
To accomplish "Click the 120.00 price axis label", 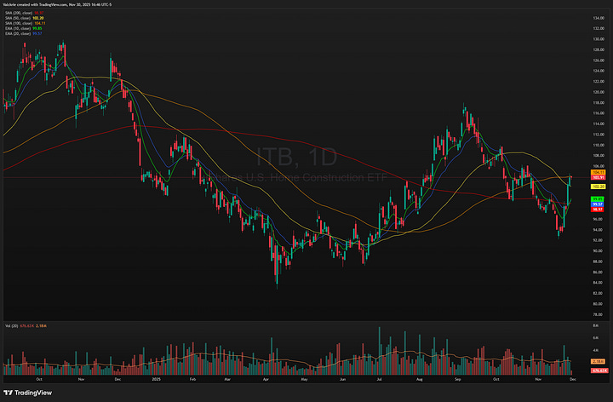I will [x=599, y=92].
